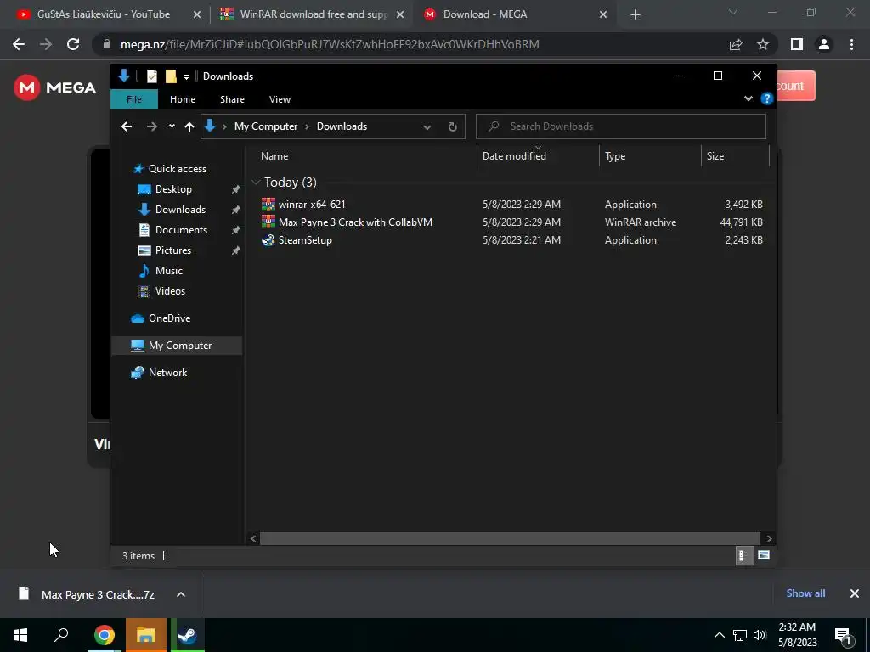Select the Max Payne 3 Crack archive icon
The width and height of the screenshot is (870, 652).
268,222
